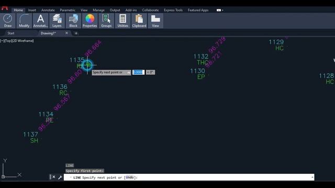This screenshot has height=188, width=335.
Task: Click the AutoCAD application menu logo
Action: point(5,8)
